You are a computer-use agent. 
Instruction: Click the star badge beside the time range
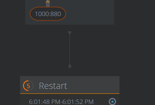112,101
